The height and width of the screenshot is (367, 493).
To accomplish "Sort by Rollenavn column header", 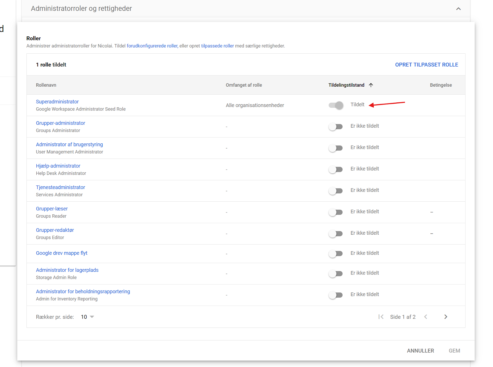I will (x=46, y=85).
